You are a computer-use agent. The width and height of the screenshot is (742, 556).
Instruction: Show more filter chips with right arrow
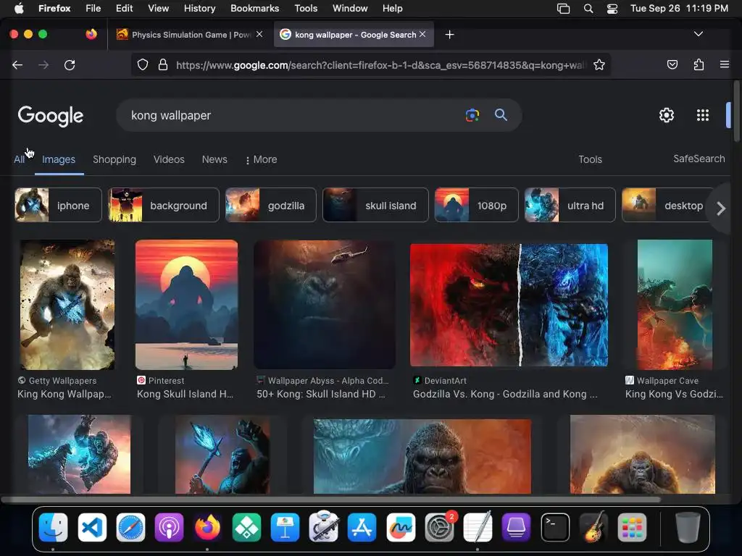[721, 208]
